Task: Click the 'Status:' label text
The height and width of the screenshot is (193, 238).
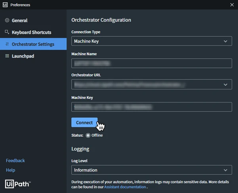Action: tap(77, 135)
